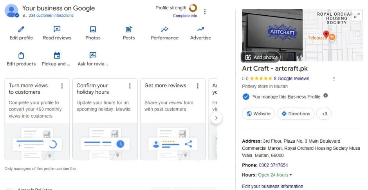Click the Your business on Google heading

pyautogui.click(x=58, y=8)
